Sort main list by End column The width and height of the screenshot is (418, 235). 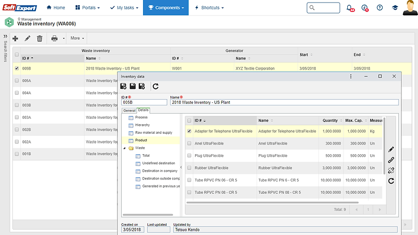(x=382, y=55)
